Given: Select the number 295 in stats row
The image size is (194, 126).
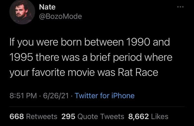Looking at the screenshot, I should coord(68,116).
